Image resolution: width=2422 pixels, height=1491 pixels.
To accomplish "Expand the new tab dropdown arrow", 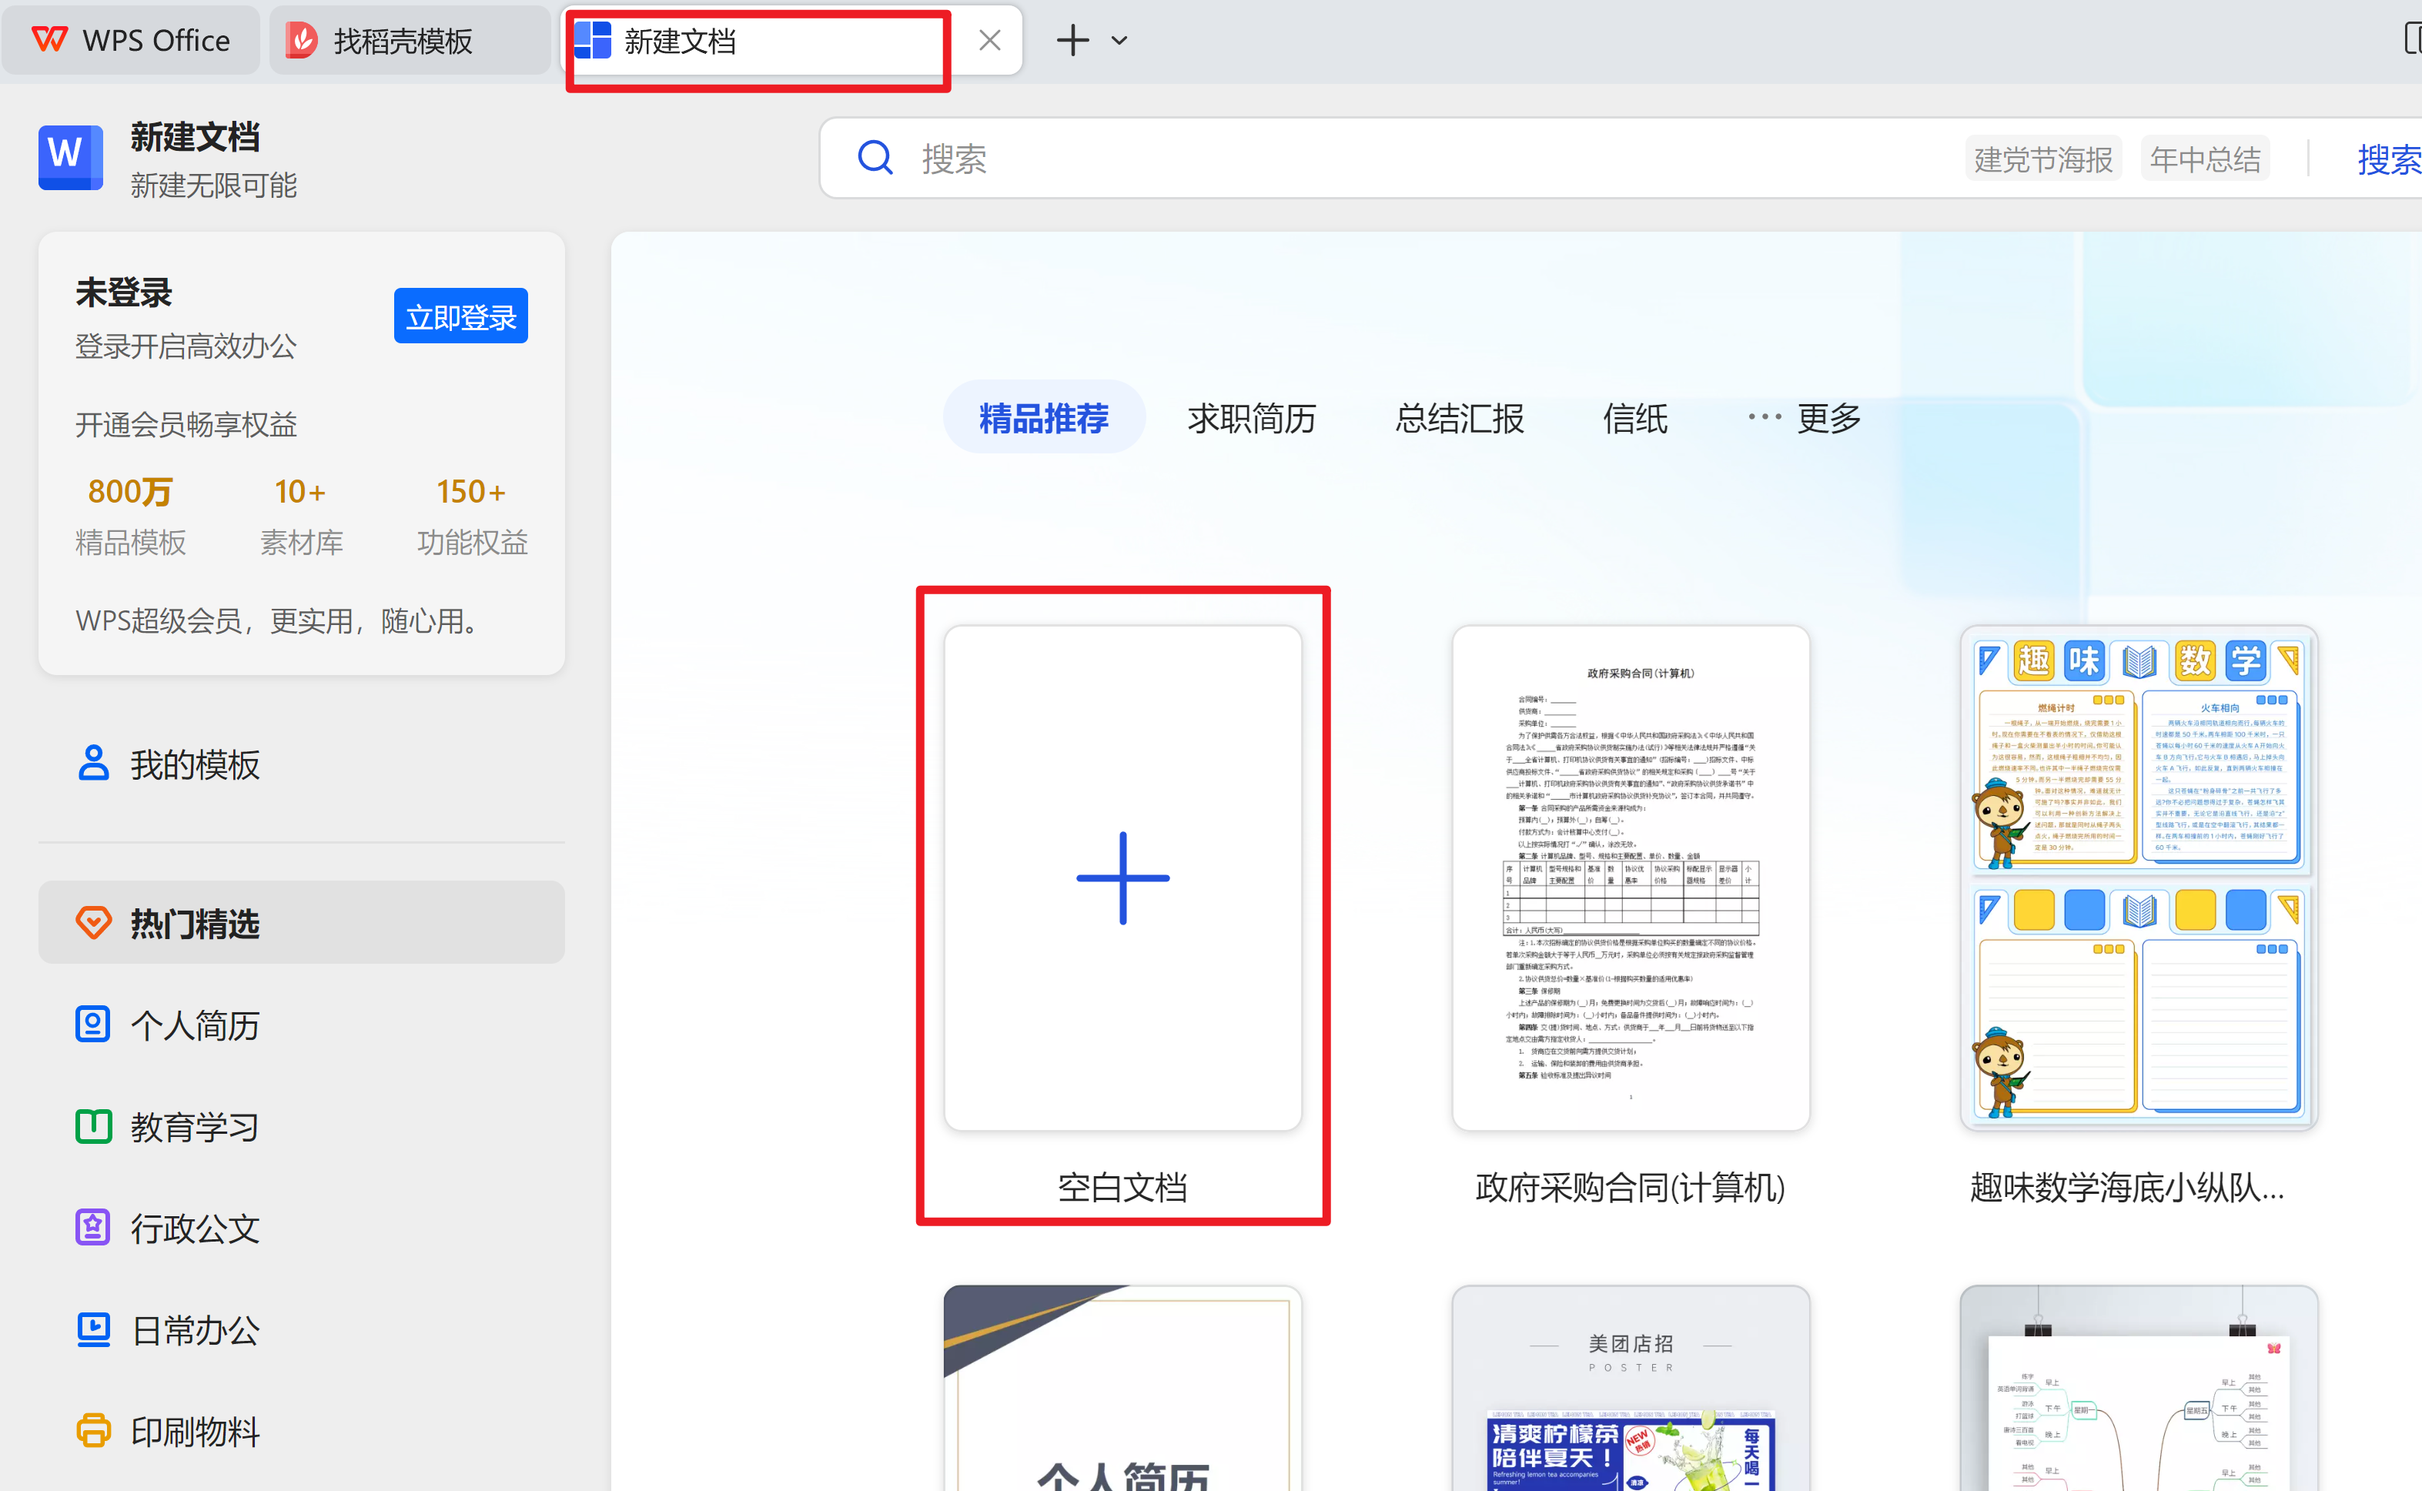I will pyautogui.click(x=1119, y=41).
